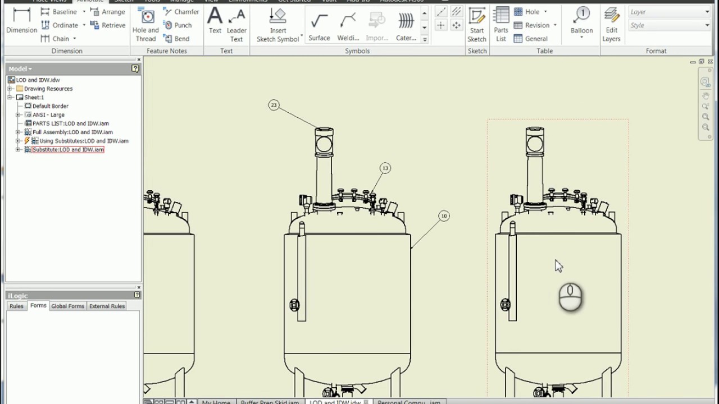The height and width of the screenshot is (404, 719).
Task: Click the Ordinate dimension tool
Action: [59, 25]
